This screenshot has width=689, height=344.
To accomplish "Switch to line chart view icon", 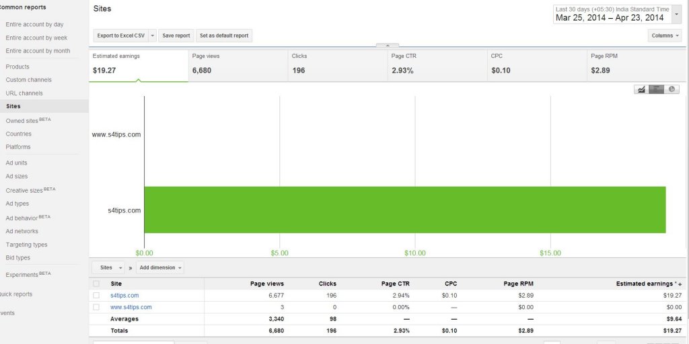I will pyautogui.click(x=641, y=89).
